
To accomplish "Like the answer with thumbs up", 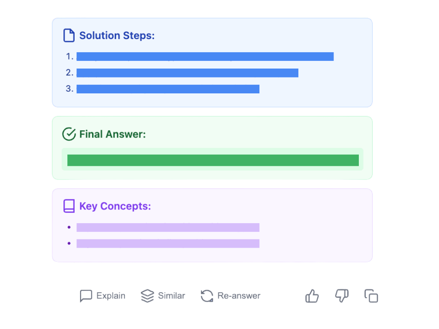I will click(x=312, y=296).
